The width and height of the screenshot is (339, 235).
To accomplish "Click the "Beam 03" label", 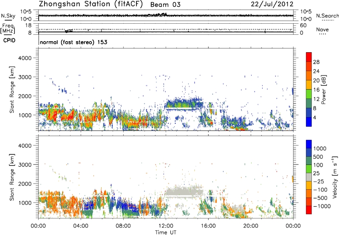I will (165, 5).
